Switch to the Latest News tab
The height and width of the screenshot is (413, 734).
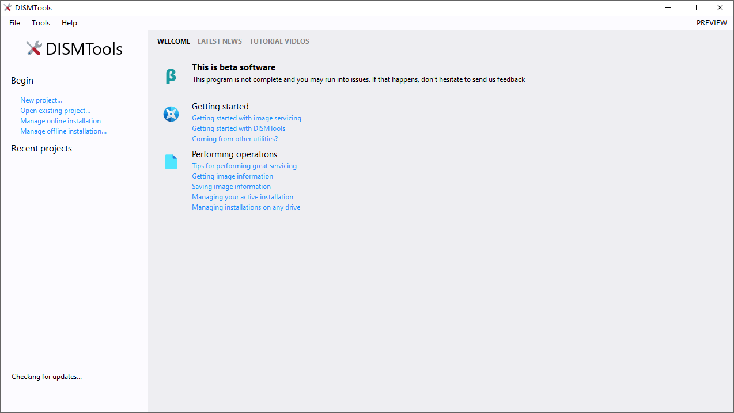pos(220,41)
